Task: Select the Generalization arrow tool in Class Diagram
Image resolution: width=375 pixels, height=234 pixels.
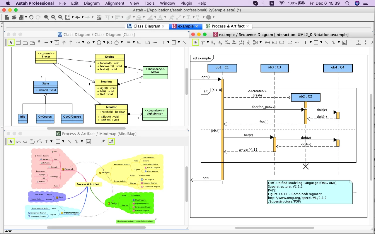Action: (64, 42)
